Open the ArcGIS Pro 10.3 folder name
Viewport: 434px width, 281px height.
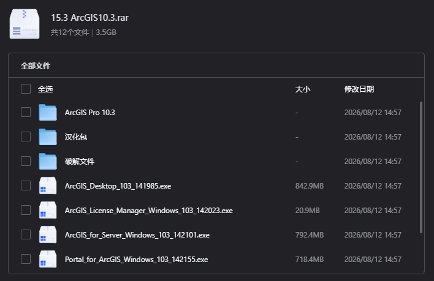(90, 113)
